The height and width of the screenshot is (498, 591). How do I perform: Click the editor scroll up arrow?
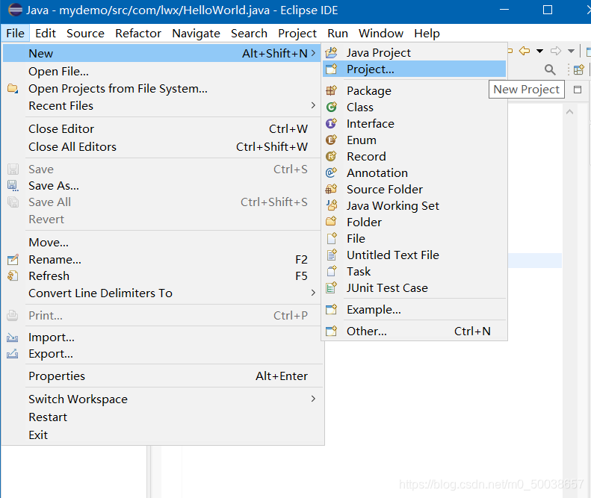570,112
